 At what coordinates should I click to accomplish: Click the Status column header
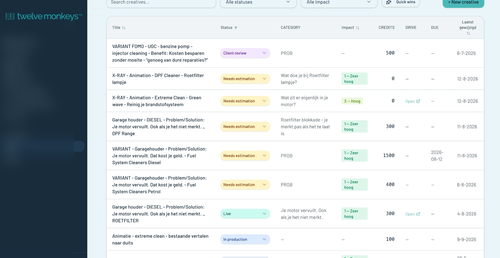(229, 28)
